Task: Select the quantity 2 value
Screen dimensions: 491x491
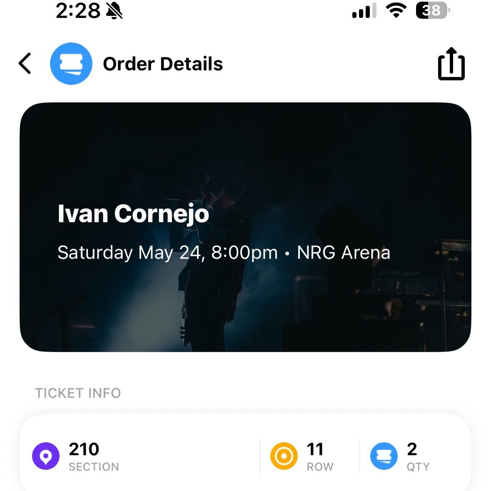Action: click(x=412, y=449)
